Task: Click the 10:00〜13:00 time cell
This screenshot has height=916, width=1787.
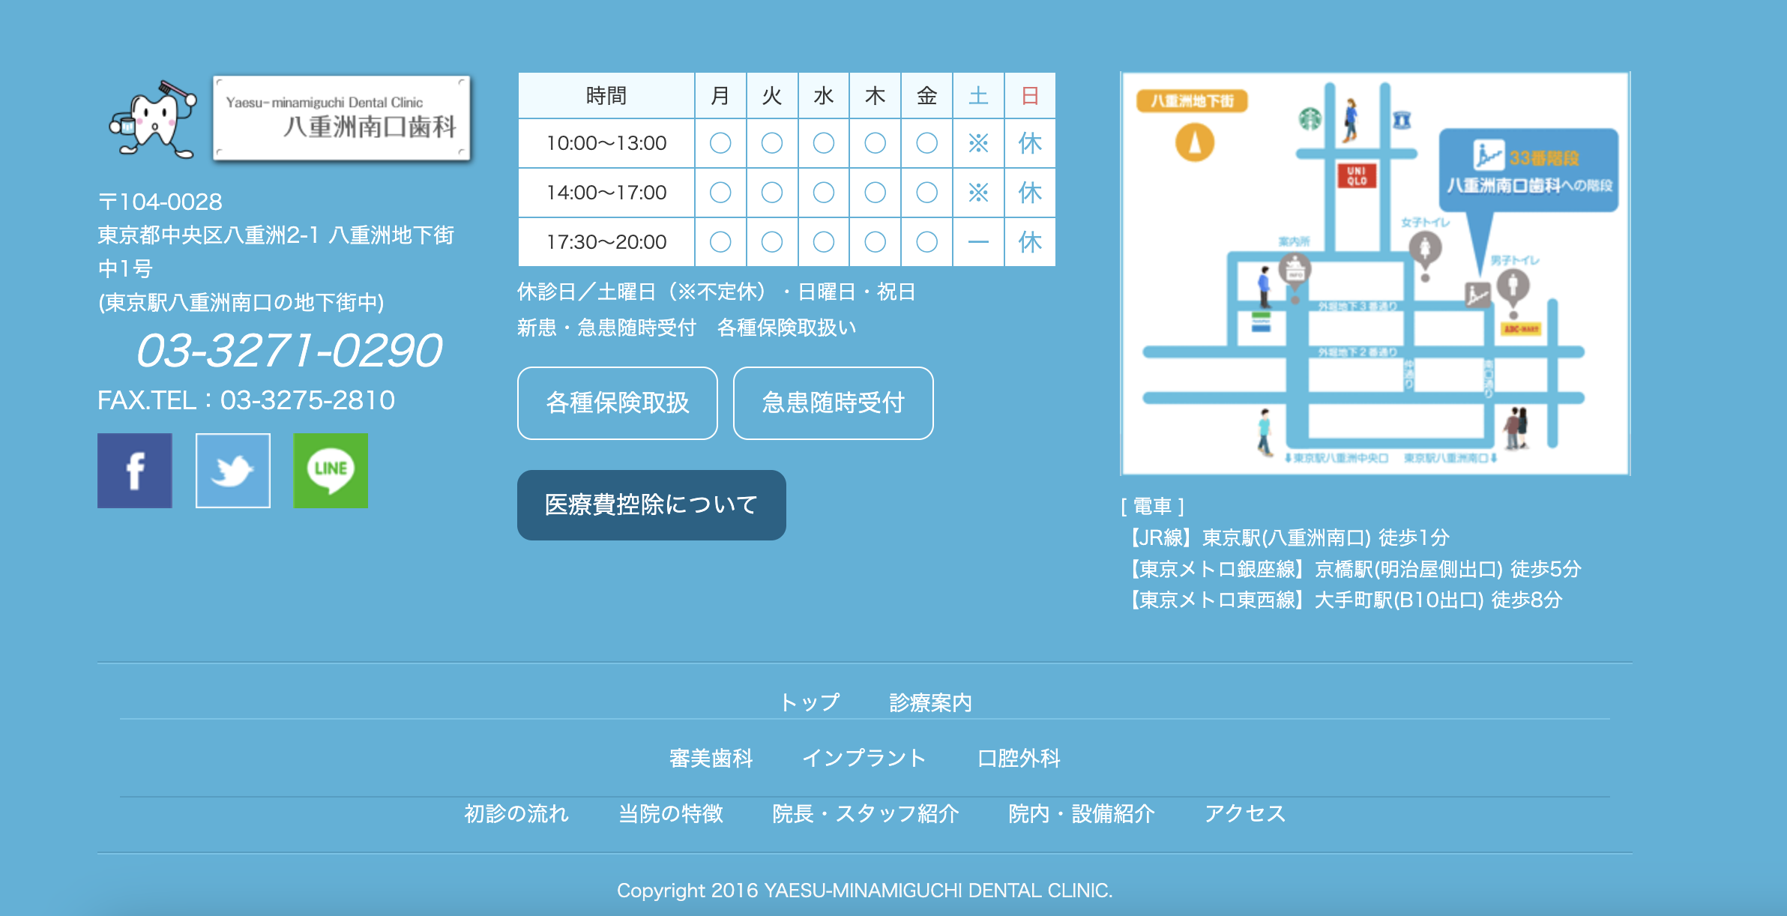Action: point(606,143)
